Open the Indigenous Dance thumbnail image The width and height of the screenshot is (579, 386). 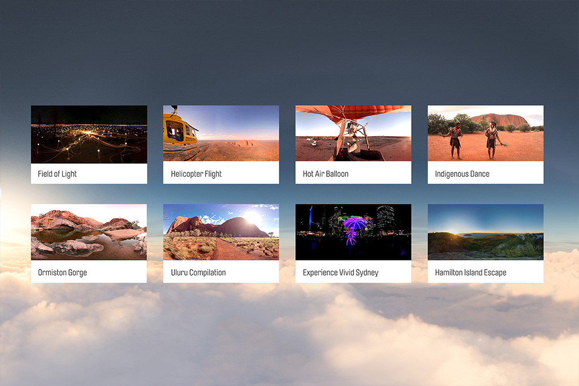point(486,133)
